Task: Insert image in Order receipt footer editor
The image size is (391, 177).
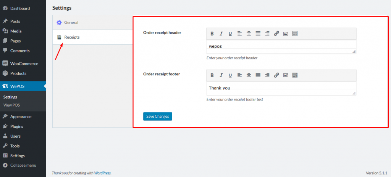Action: pyautogui.click(x=286, y=75)
